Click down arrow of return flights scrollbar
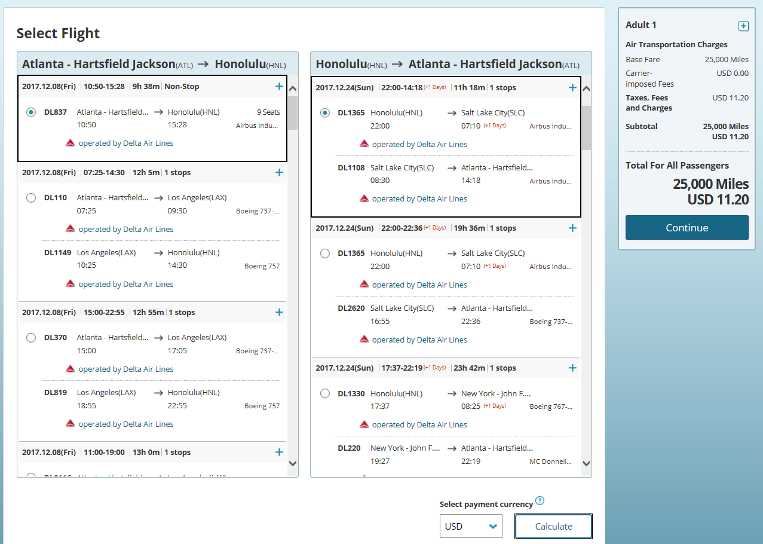This screenshot has height=544, width=763. [586, 463]
